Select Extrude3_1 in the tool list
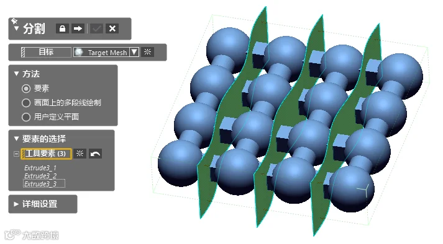 [x=40, y=168]
